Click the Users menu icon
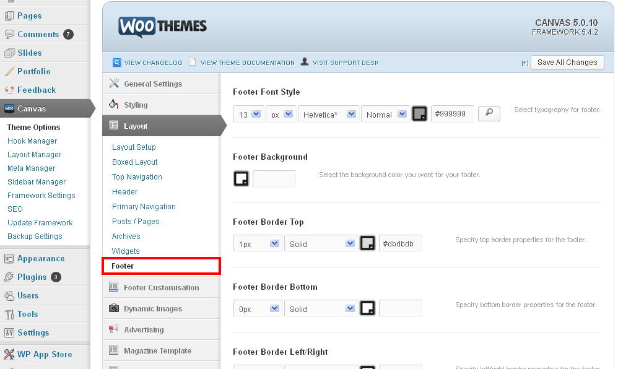The width and height of the screenshot is (618, 369). coord(9,296)
